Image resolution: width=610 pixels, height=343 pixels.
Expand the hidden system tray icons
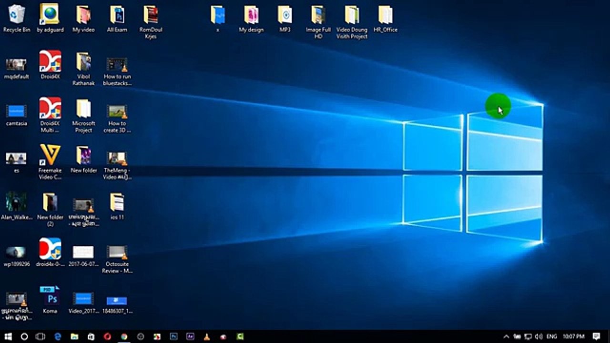pos(506,336)
